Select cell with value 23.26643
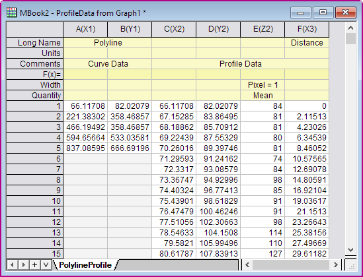The width and height of the screenshot is (363, 277). coord(307,222)
